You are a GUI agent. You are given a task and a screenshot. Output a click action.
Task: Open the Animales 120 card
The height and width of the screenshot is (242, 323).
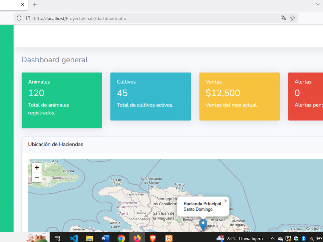(62, 100)
